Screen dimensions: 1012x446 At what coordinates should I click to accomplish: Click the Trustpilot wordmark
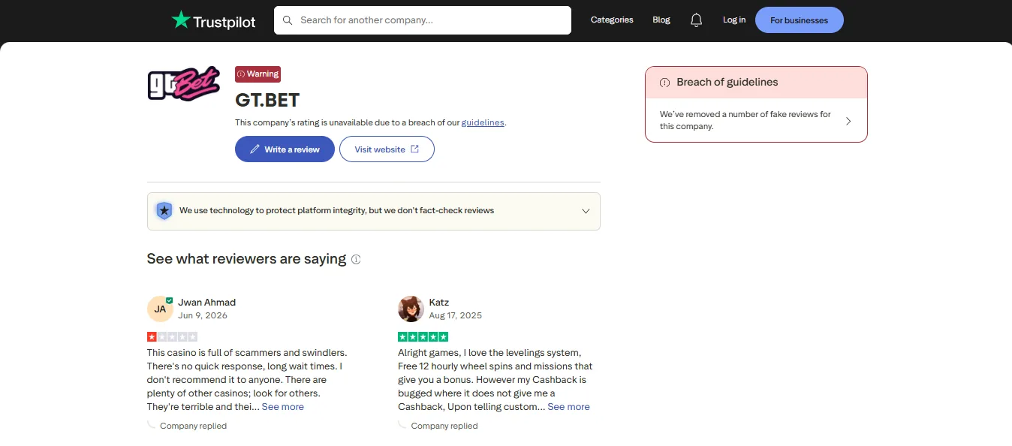tap(224, 22)
